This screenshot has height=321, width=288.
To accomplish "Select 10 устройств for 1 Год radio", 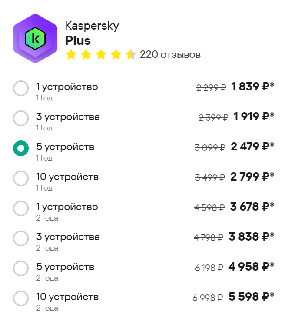I will coord(21,178).
